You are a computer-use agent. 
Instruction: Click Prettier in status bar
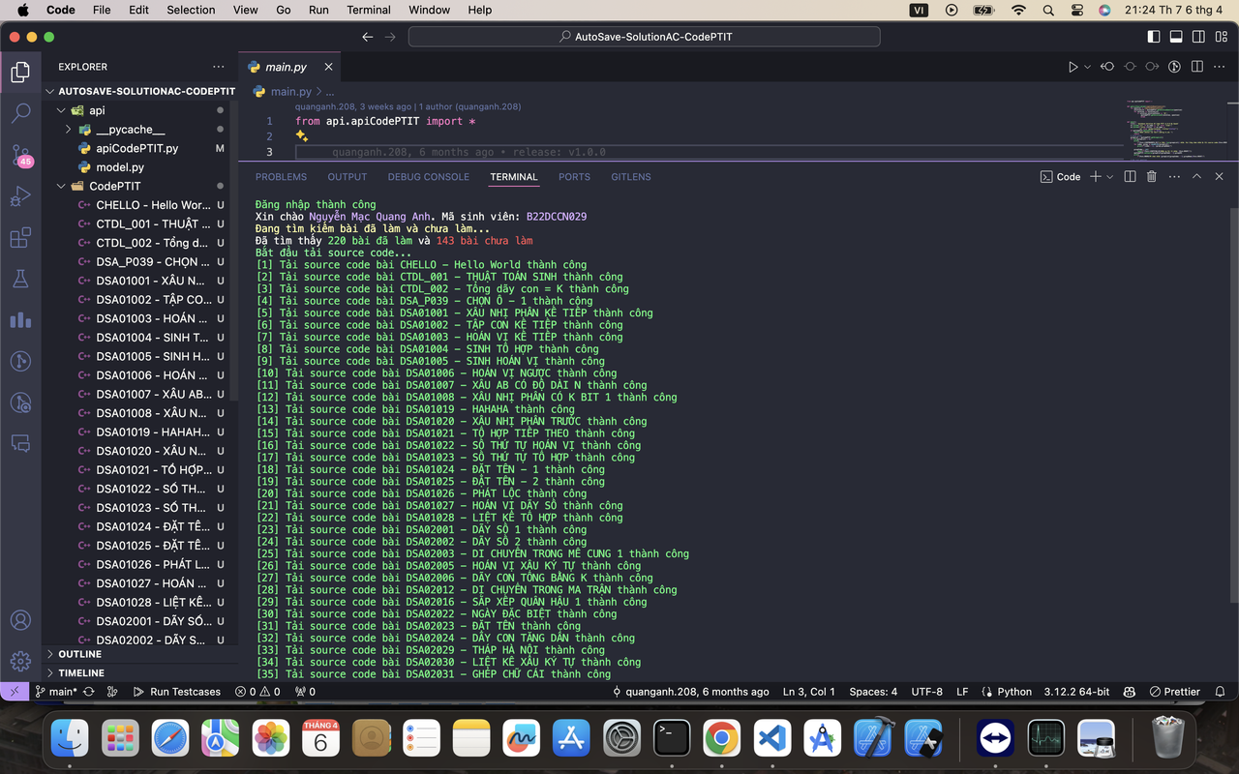pos(1174,692)
